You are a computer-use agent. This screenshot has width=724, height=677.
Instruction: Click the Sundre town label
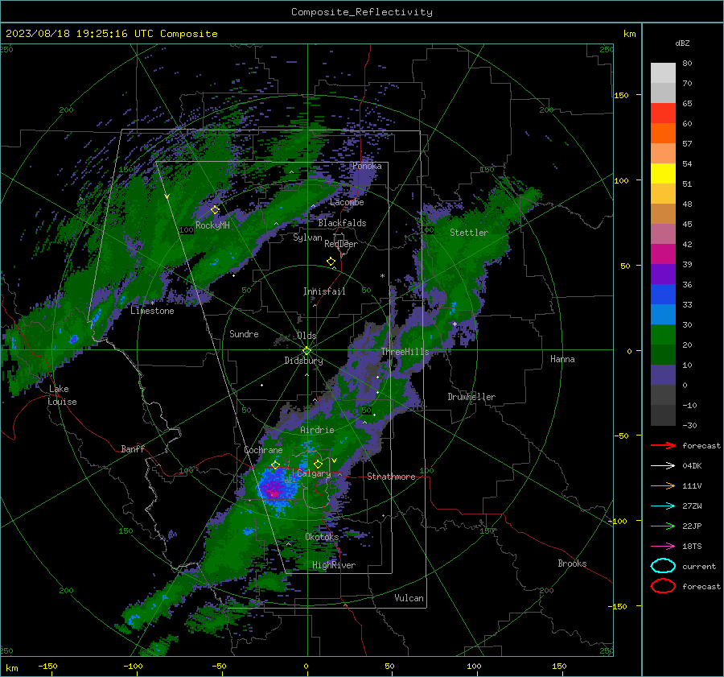[245, 334]
